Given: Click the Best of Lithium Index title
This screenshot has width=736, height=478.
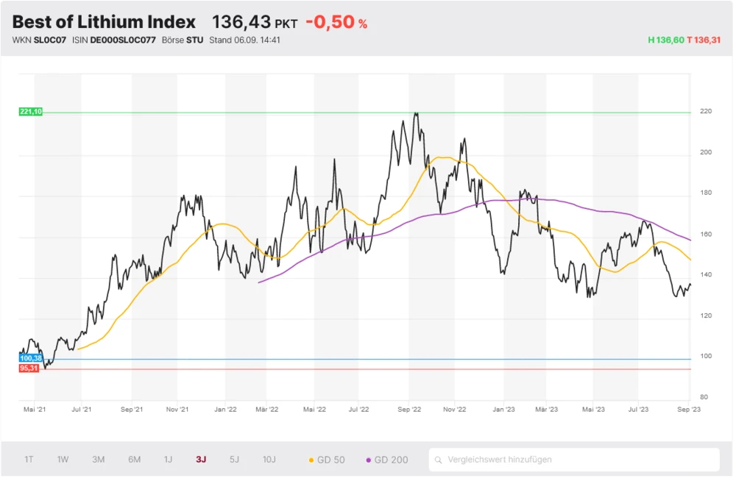Looking at the screenshot, I should pyautogui.click(x=104, y=22).
